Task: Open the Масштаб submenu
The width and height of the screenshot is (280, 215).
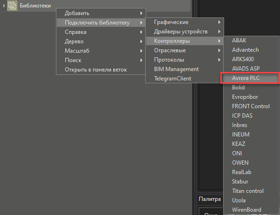Action: pyautogui.click(x=101, y=51)
